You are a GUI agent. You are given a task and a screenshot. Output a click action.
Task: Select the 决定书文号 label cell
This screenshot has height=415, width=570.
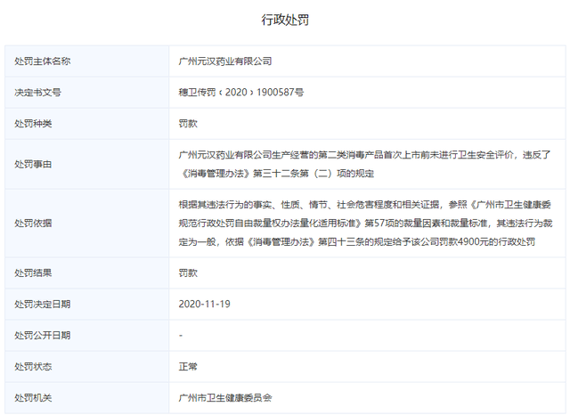37,92
